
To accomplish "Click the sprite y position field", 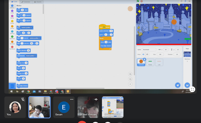I will 178,49.
